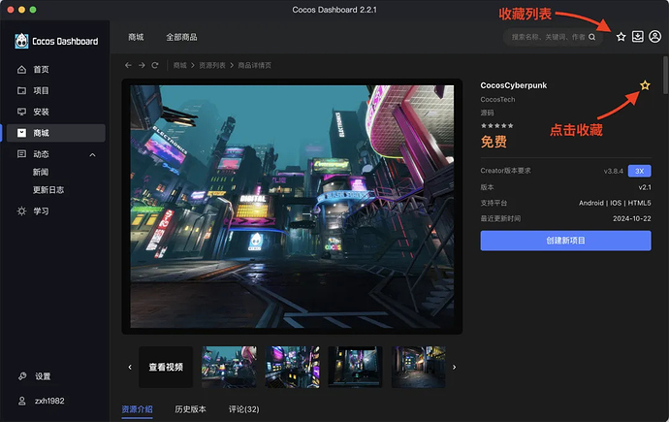Click the 创建新项目 button
The image size is (669, 422).
[566, 241]
